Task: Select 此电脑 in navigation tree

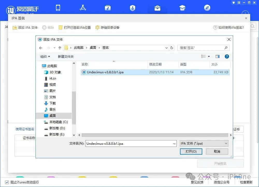Action: 49,66
